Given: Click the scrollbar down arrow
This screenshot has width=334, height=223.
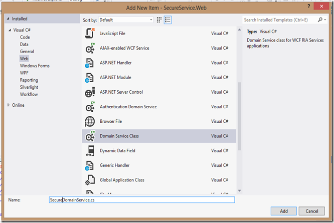Looking at the screenshot, I should (239, 190).
